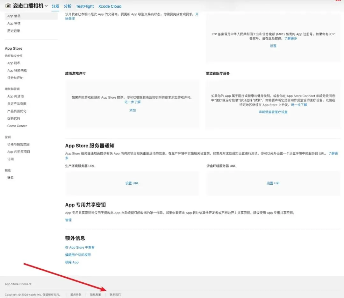Click 编辑用户访问权限 link
Viewport: 344px width, 298px height.
pos(78,255)
